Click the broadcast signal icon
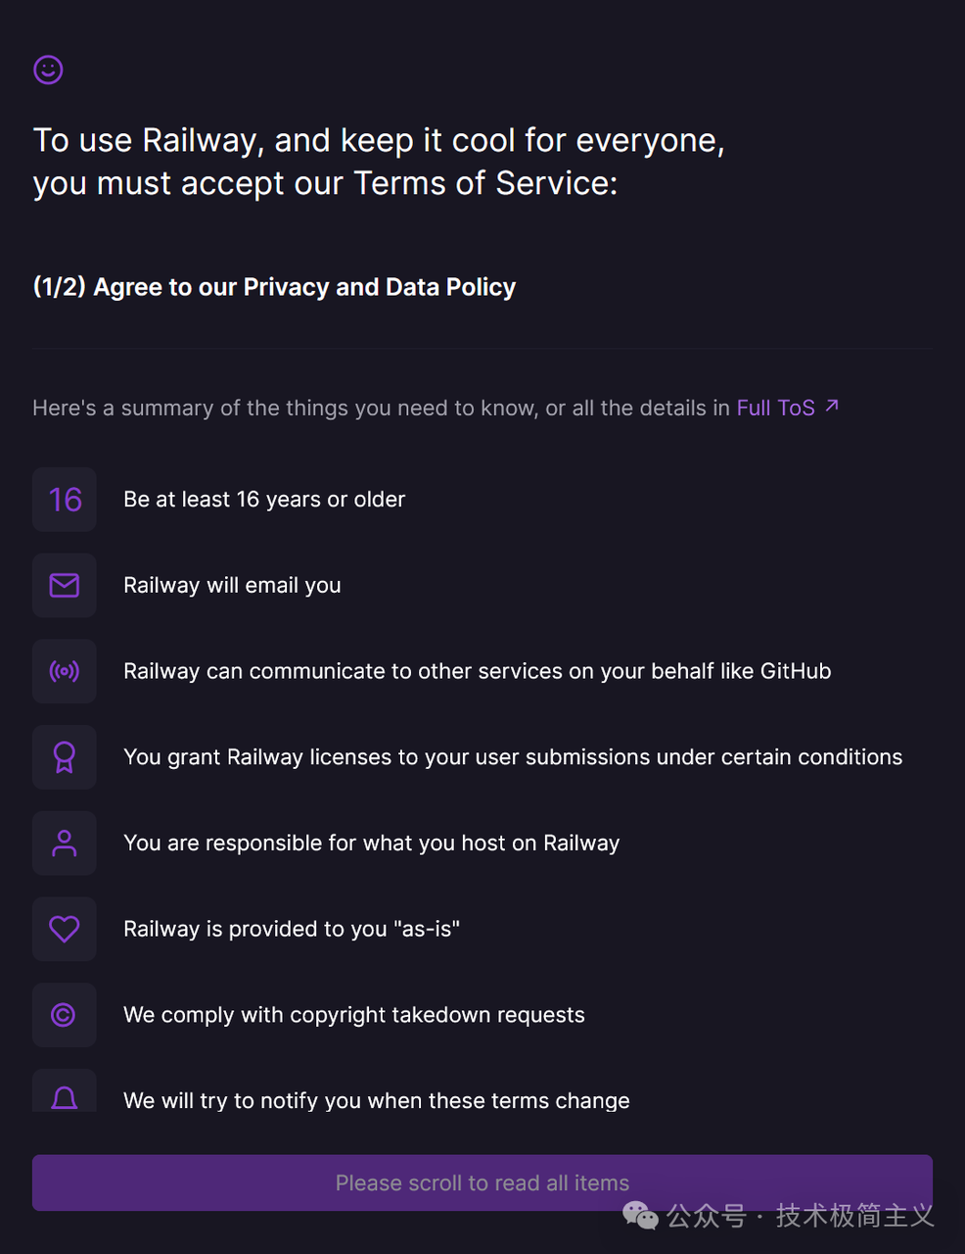This screenshot has width=965, height=1254. click(65, 672)
